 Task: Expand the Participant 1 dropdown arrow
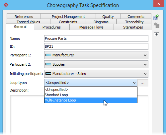tap(145, 55)
